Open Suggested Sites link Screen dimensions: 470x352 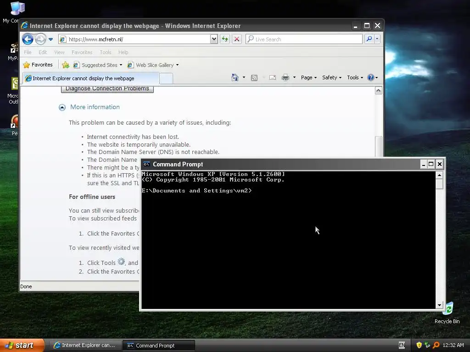95,65
